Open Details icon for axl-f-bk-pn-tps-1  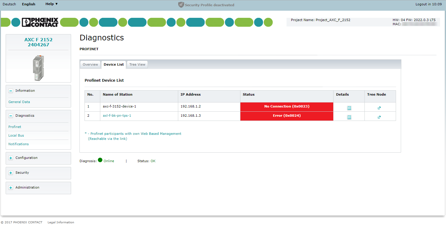click(x=349, y=117)
